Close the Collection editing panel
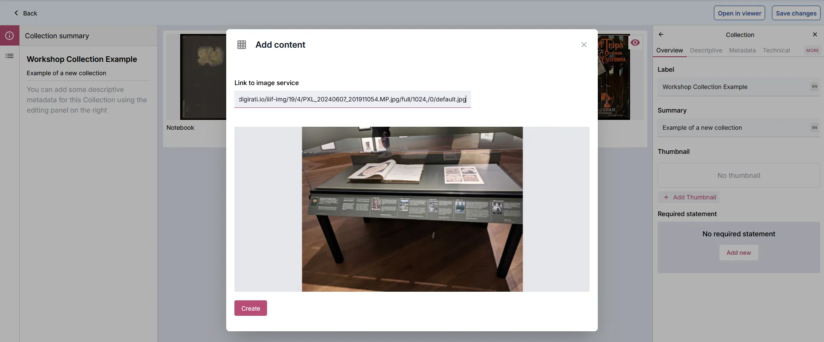This screenshot has width=824, height=342. click(815, 34)
